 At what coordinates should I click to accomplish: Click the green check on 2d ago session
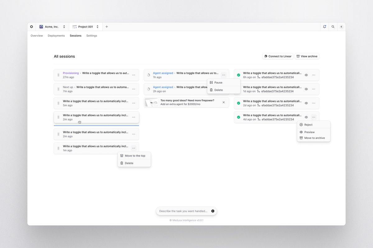(x=238, y=103)
